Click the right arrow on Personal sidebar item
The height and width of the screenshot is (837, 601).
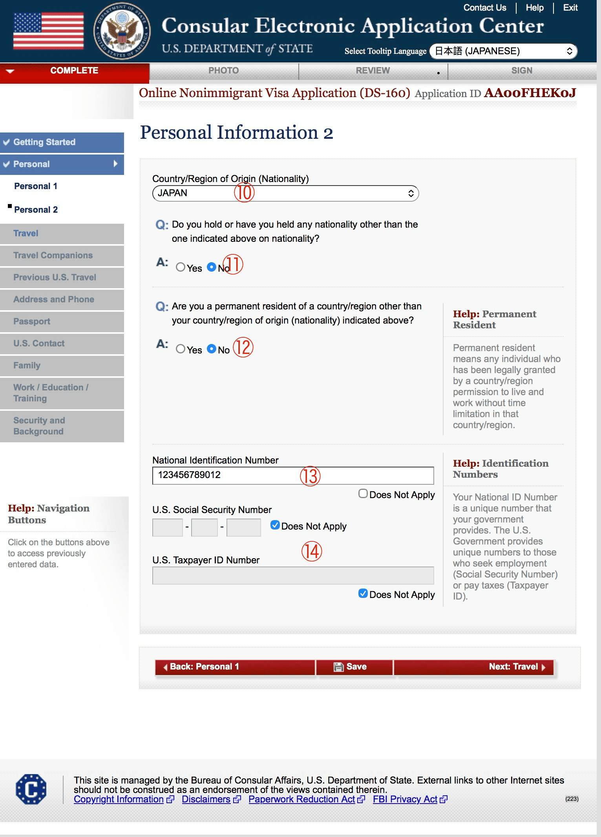(x=115, y=164)
